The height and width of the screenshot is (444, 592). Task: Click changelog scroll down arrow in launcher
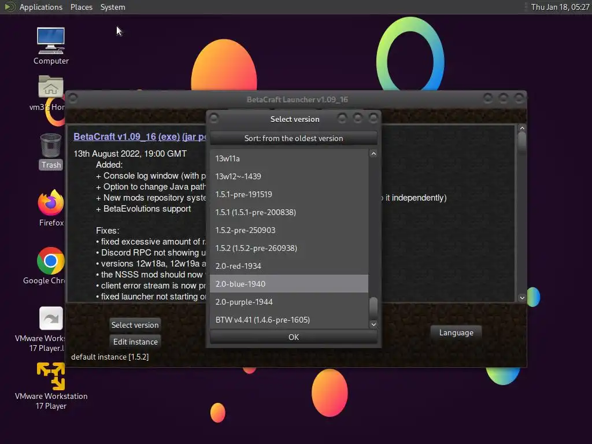point(522,298)
